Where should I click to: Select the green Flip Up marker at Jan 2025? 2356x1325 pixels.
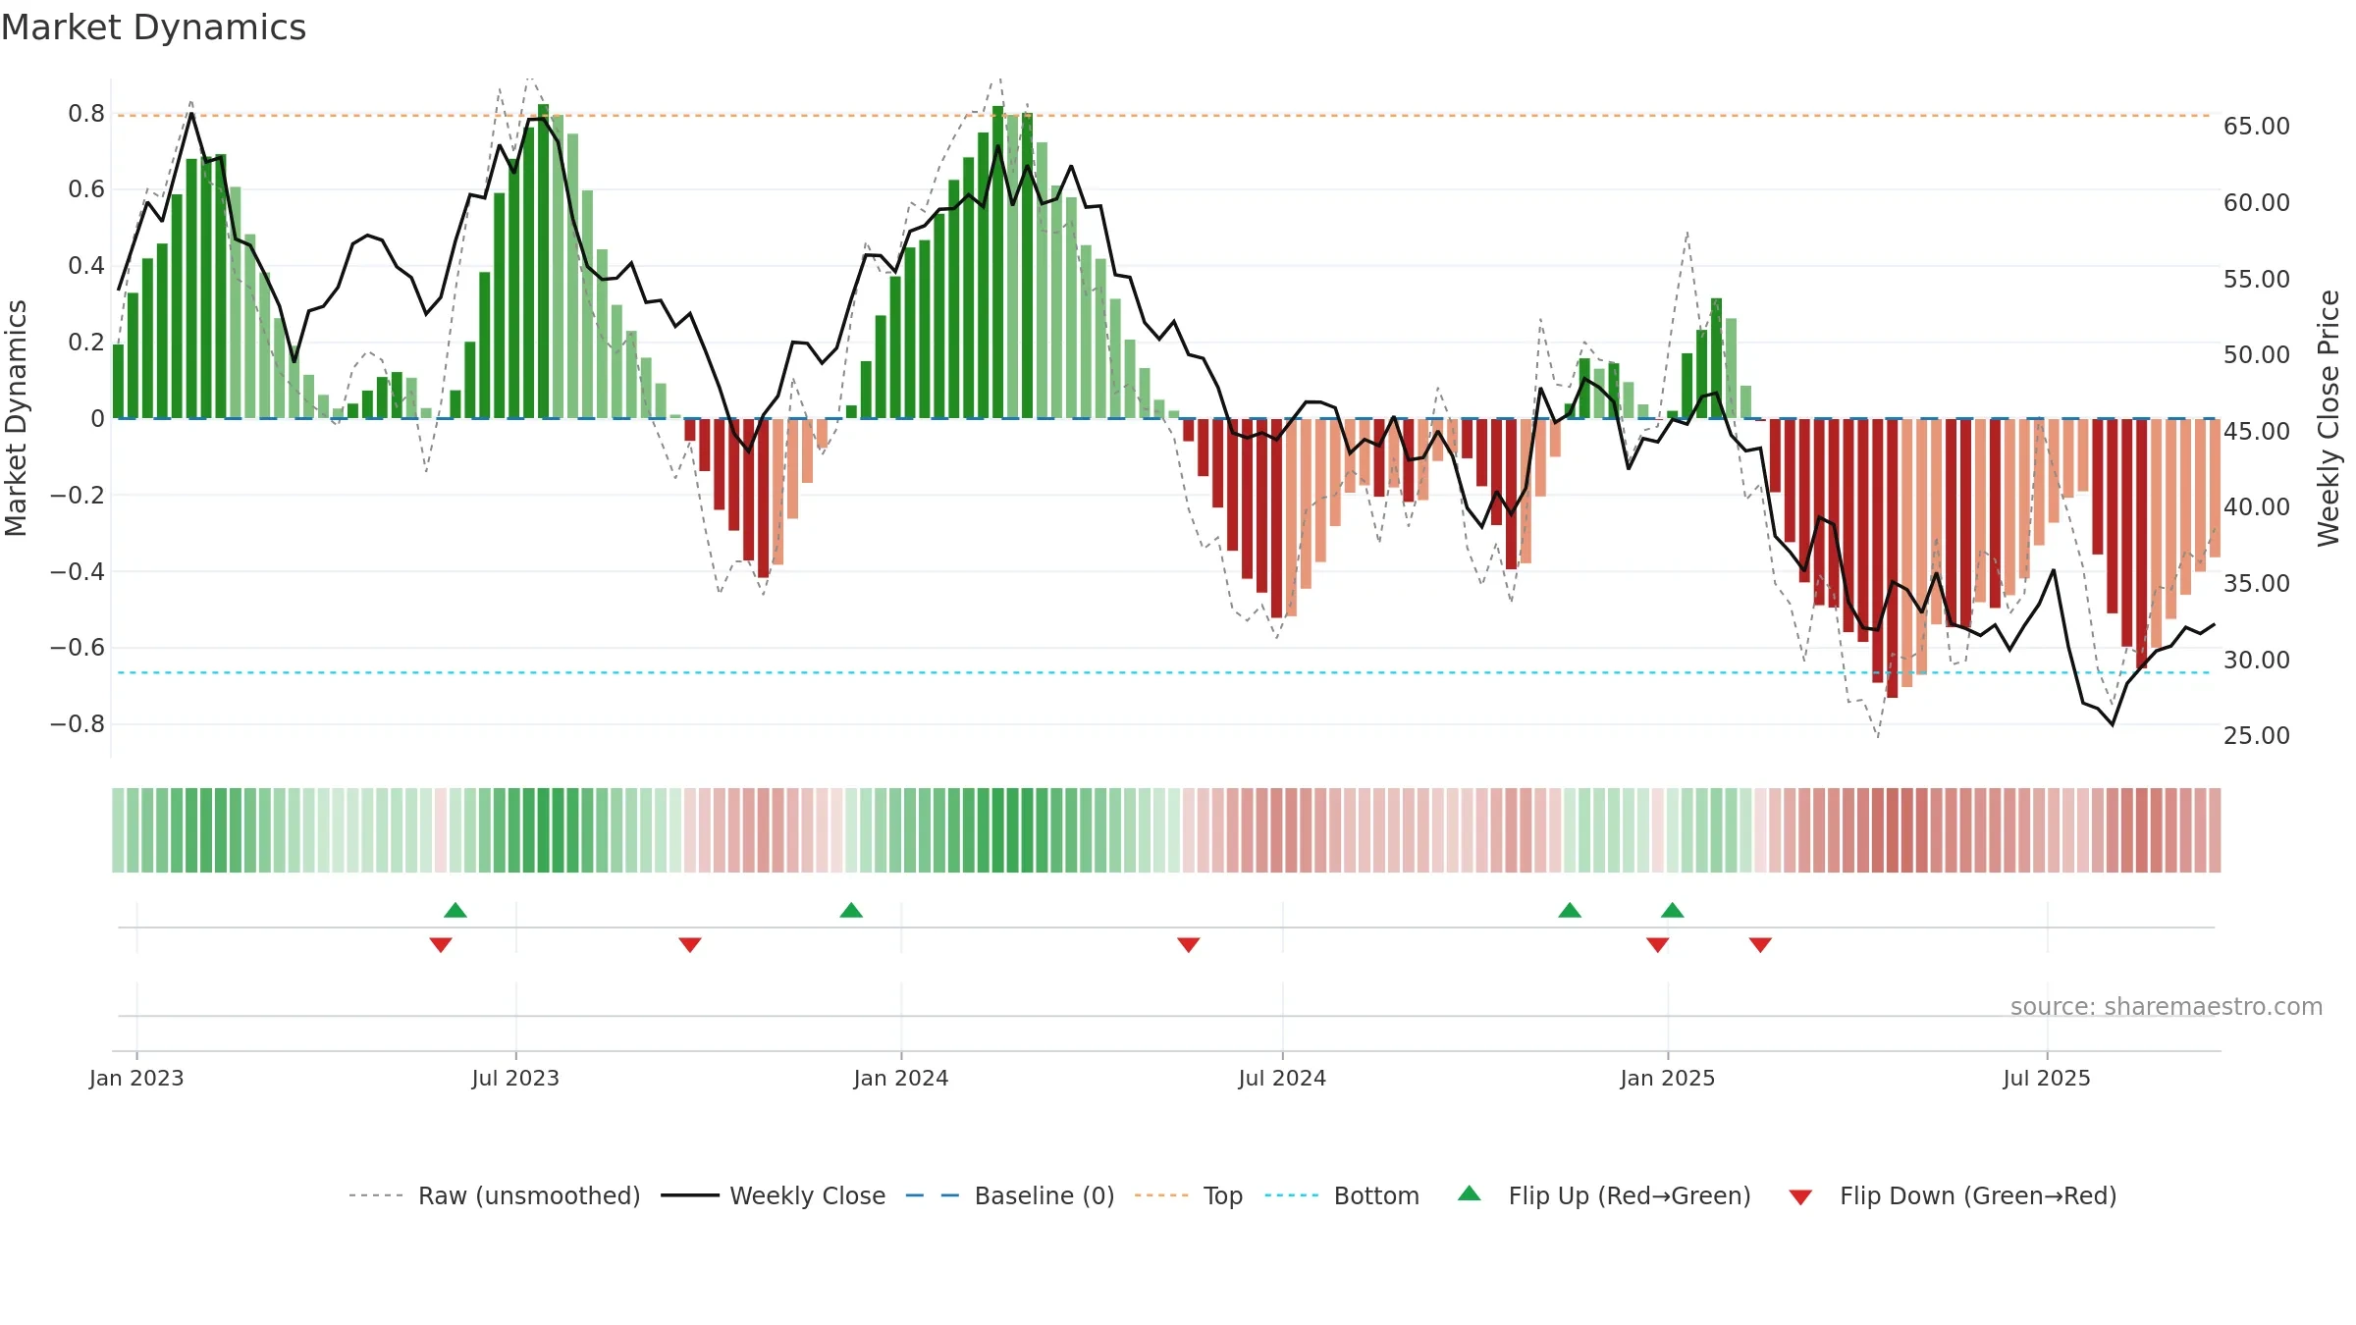click(x=1673, y=910)
